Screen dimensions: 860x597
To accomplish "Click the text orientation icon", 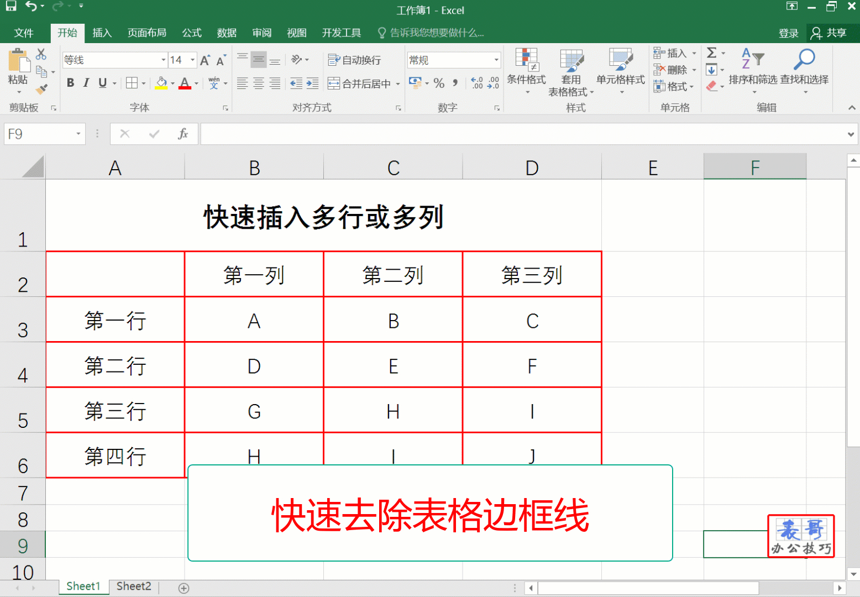I will [297, 60].
